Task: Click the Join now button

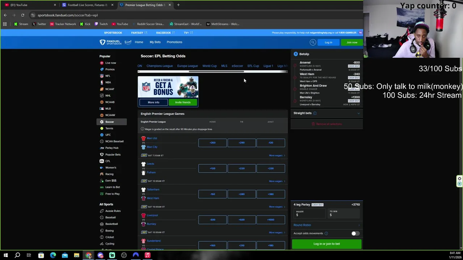Action: tap(352, 43)
